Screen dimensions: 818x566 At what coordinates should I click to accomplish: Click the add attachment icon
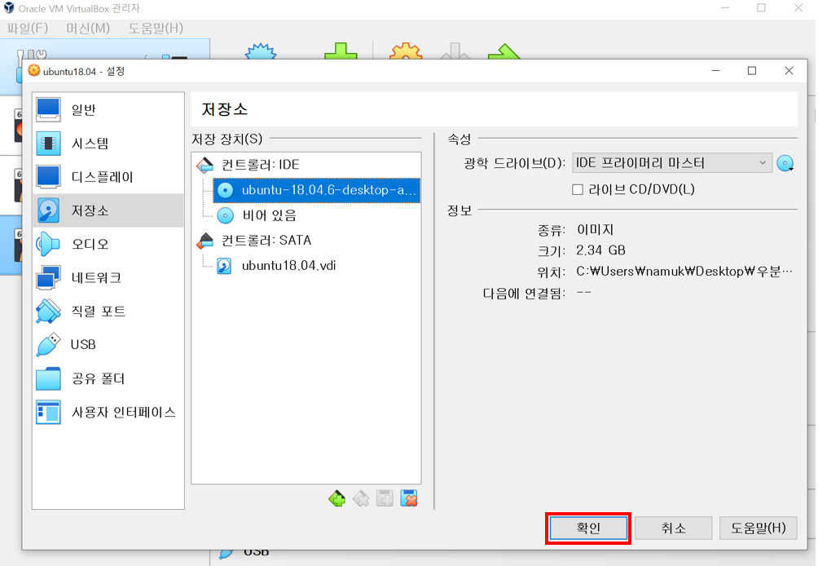(385, 498)
